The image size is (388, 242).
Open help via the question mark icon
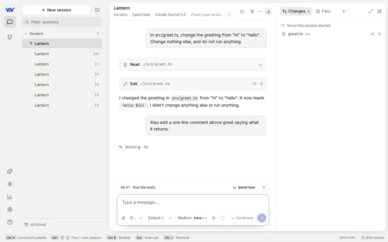10,222
